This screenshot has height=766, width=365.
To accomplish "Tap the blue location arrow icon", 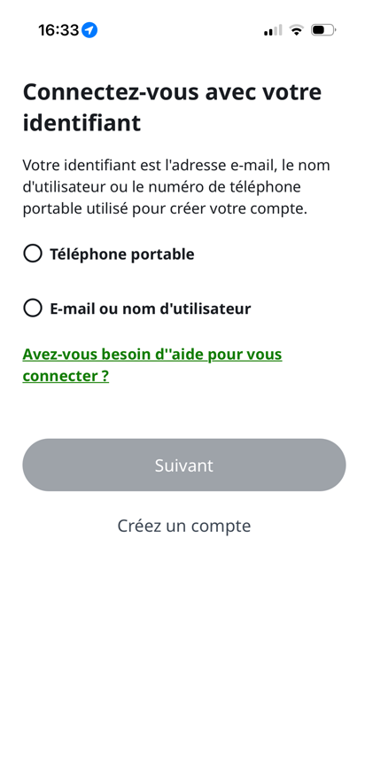I will (x=89, y=30).
